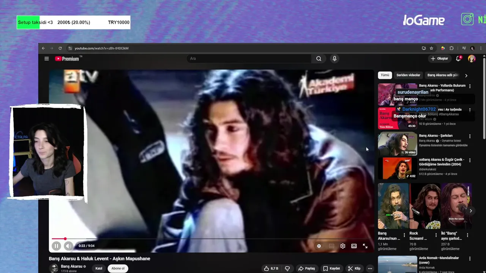Toggle the autoplay switch in player
Screen dimensions: 486x273
[x=319, y=246]
